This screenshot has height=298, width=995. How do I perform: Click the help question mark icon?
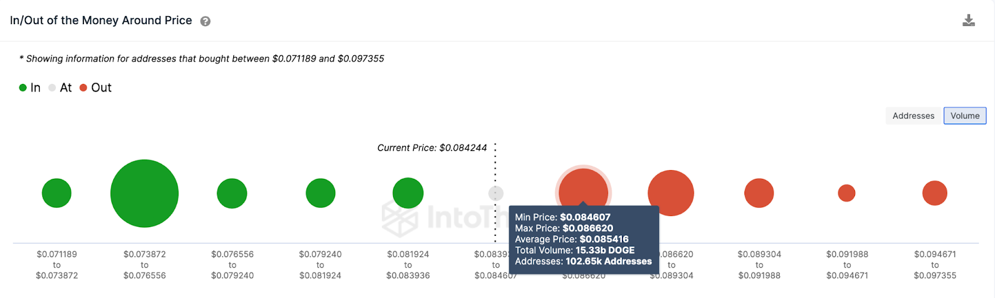click(x=205, y=21)
